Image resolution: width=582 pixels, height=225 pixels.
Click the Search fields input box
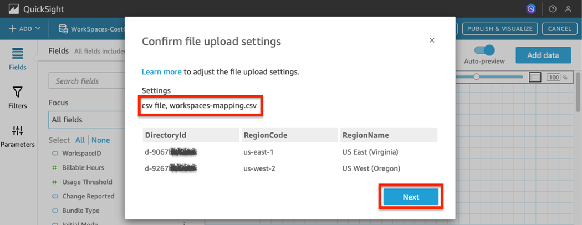87,81
